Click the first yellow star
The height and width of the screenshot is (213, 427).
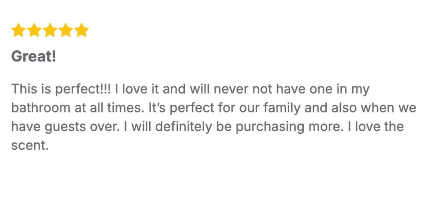tap(19, 30)
